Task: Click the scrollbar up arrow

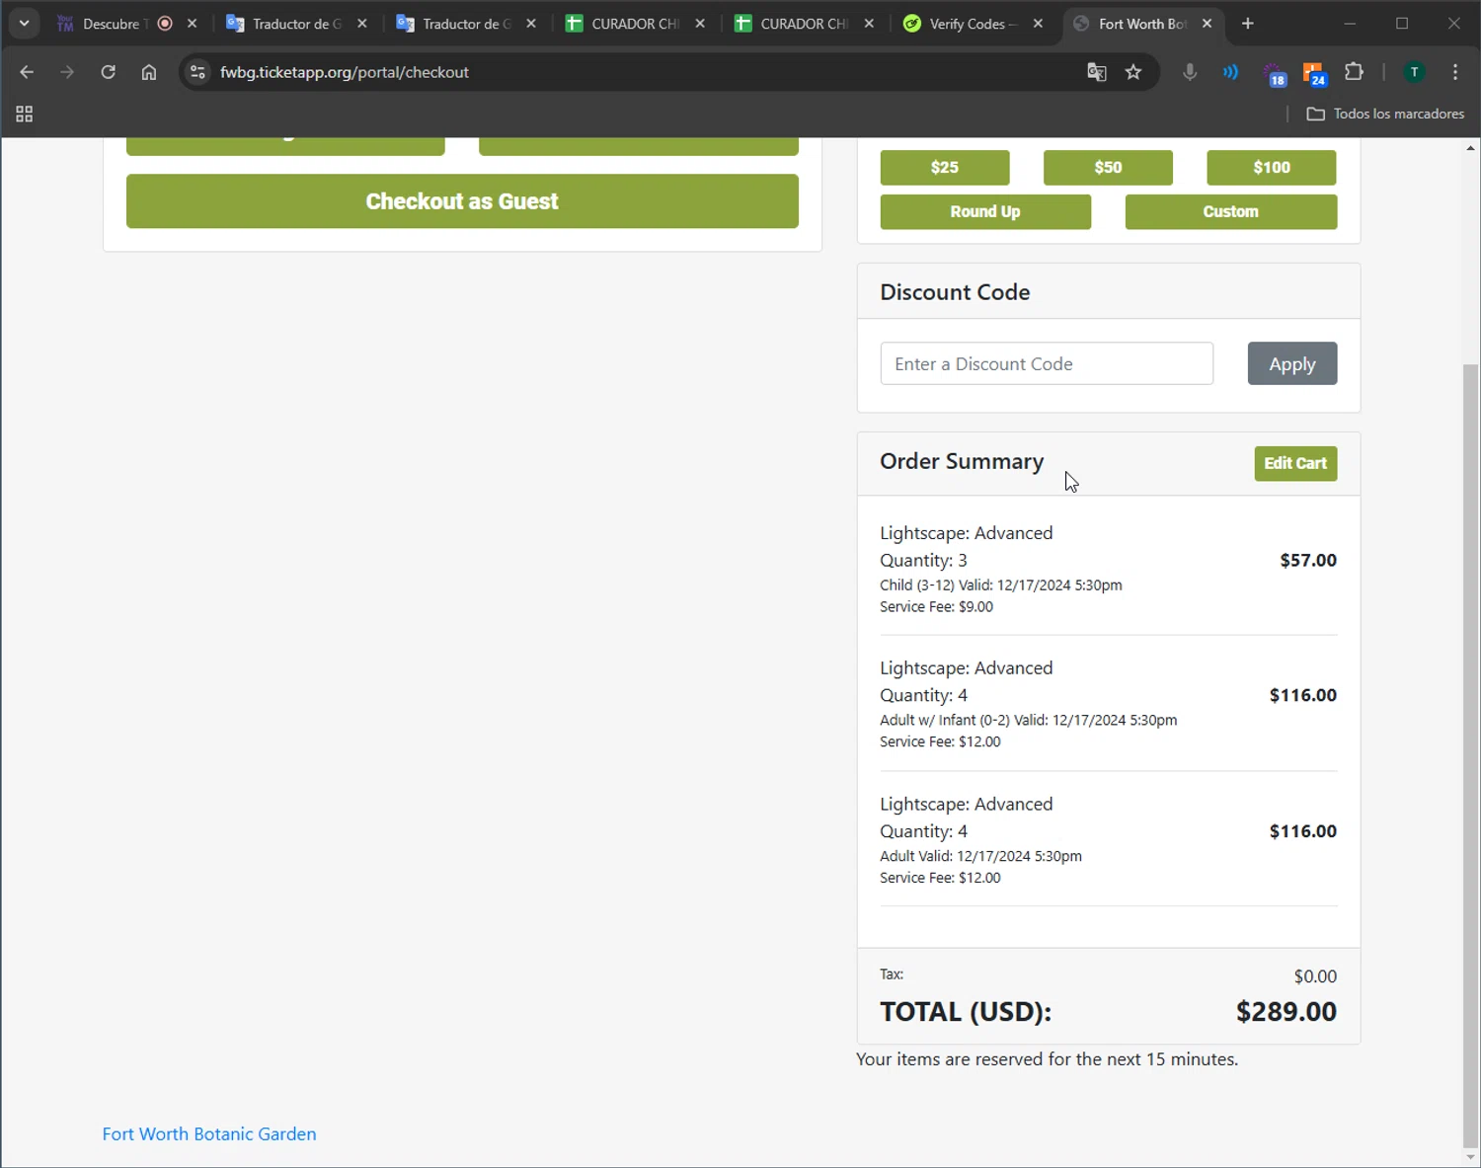Action: click(1471, 148)
